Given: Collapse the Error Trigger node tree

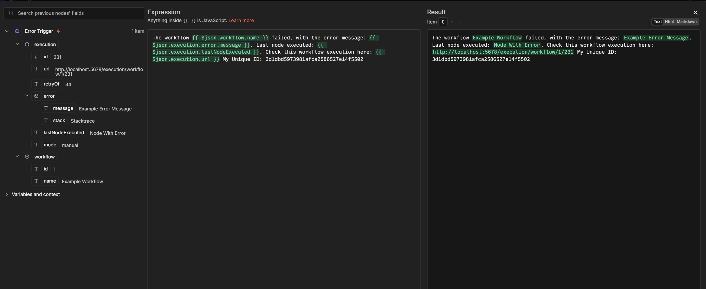Looking at the screenshot, I should click(x=7, y=31).
